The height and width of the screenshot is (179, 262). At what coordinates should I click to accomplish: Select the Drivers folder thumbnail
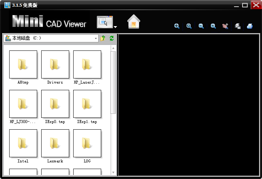pyautogui.click(x=55, y=64)
